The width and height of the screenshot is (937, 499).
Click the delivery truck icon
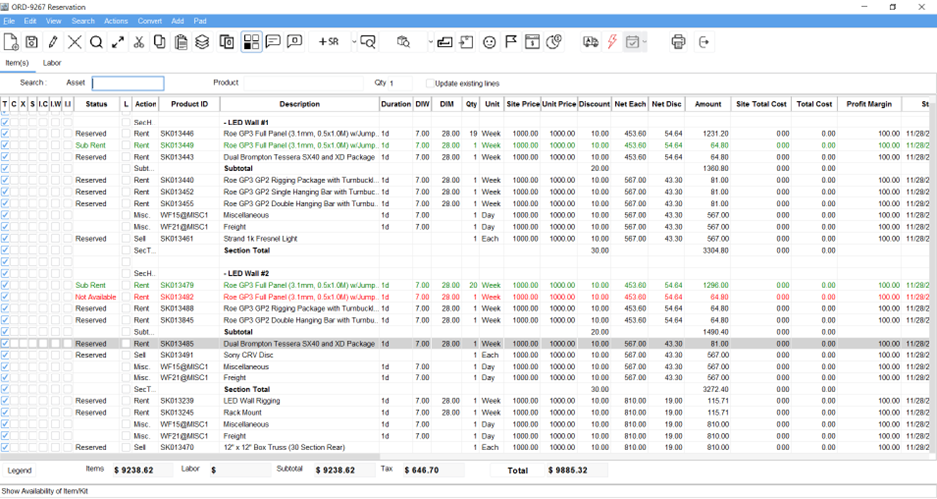590,42
